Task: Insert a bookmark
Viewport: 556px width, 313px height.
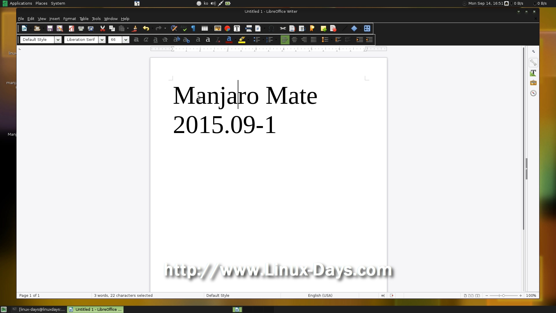Action: coord(312,28)
